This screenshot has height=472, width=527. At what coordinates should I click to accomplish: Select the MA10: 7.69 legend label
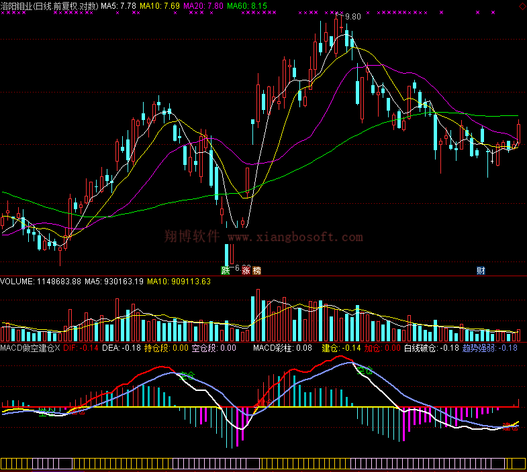click(x=160, y=6)
